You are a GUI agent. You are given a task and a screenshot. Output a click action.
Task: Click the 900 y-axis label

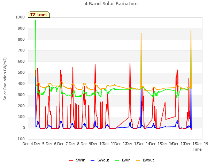[x=21, y=29]
